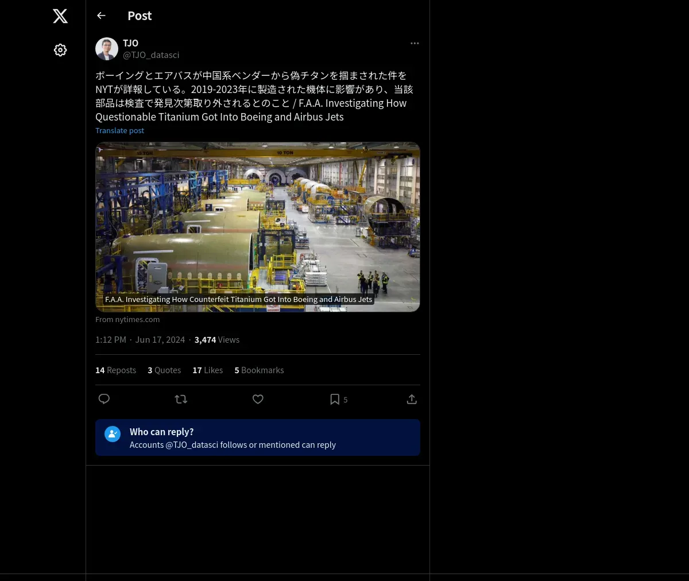View the 17 Likes list
Screen dimensions: 689x581
207,370
